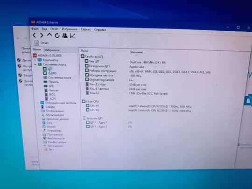This screenshot has height=189, width=252.
Task: Switch to the Избранное tab in the sidebar
Action: tap(52, 50)
